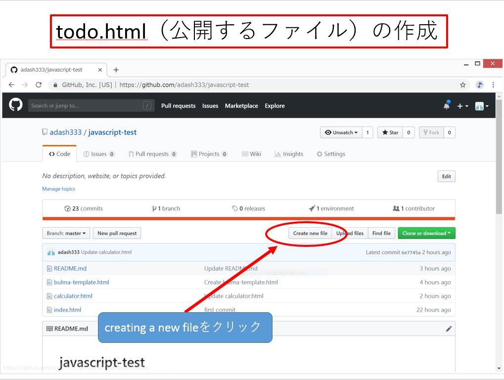Click the language color bar under stats
The width and height of the screenshot is (504, 380).
248,218
